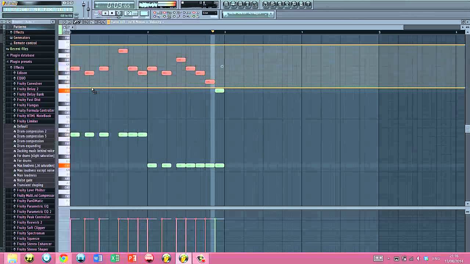Select the Drum compression 2 preset
The image size is (470, 264).
coord(32,131)
